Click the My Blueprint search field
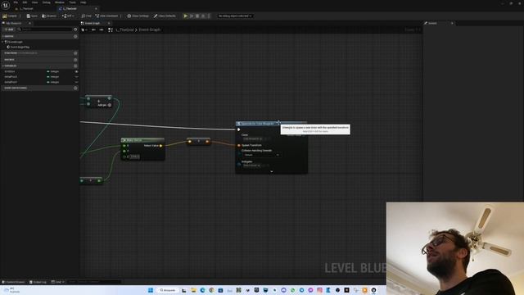The width and height of the screenshot is (524, 295). 47,29
